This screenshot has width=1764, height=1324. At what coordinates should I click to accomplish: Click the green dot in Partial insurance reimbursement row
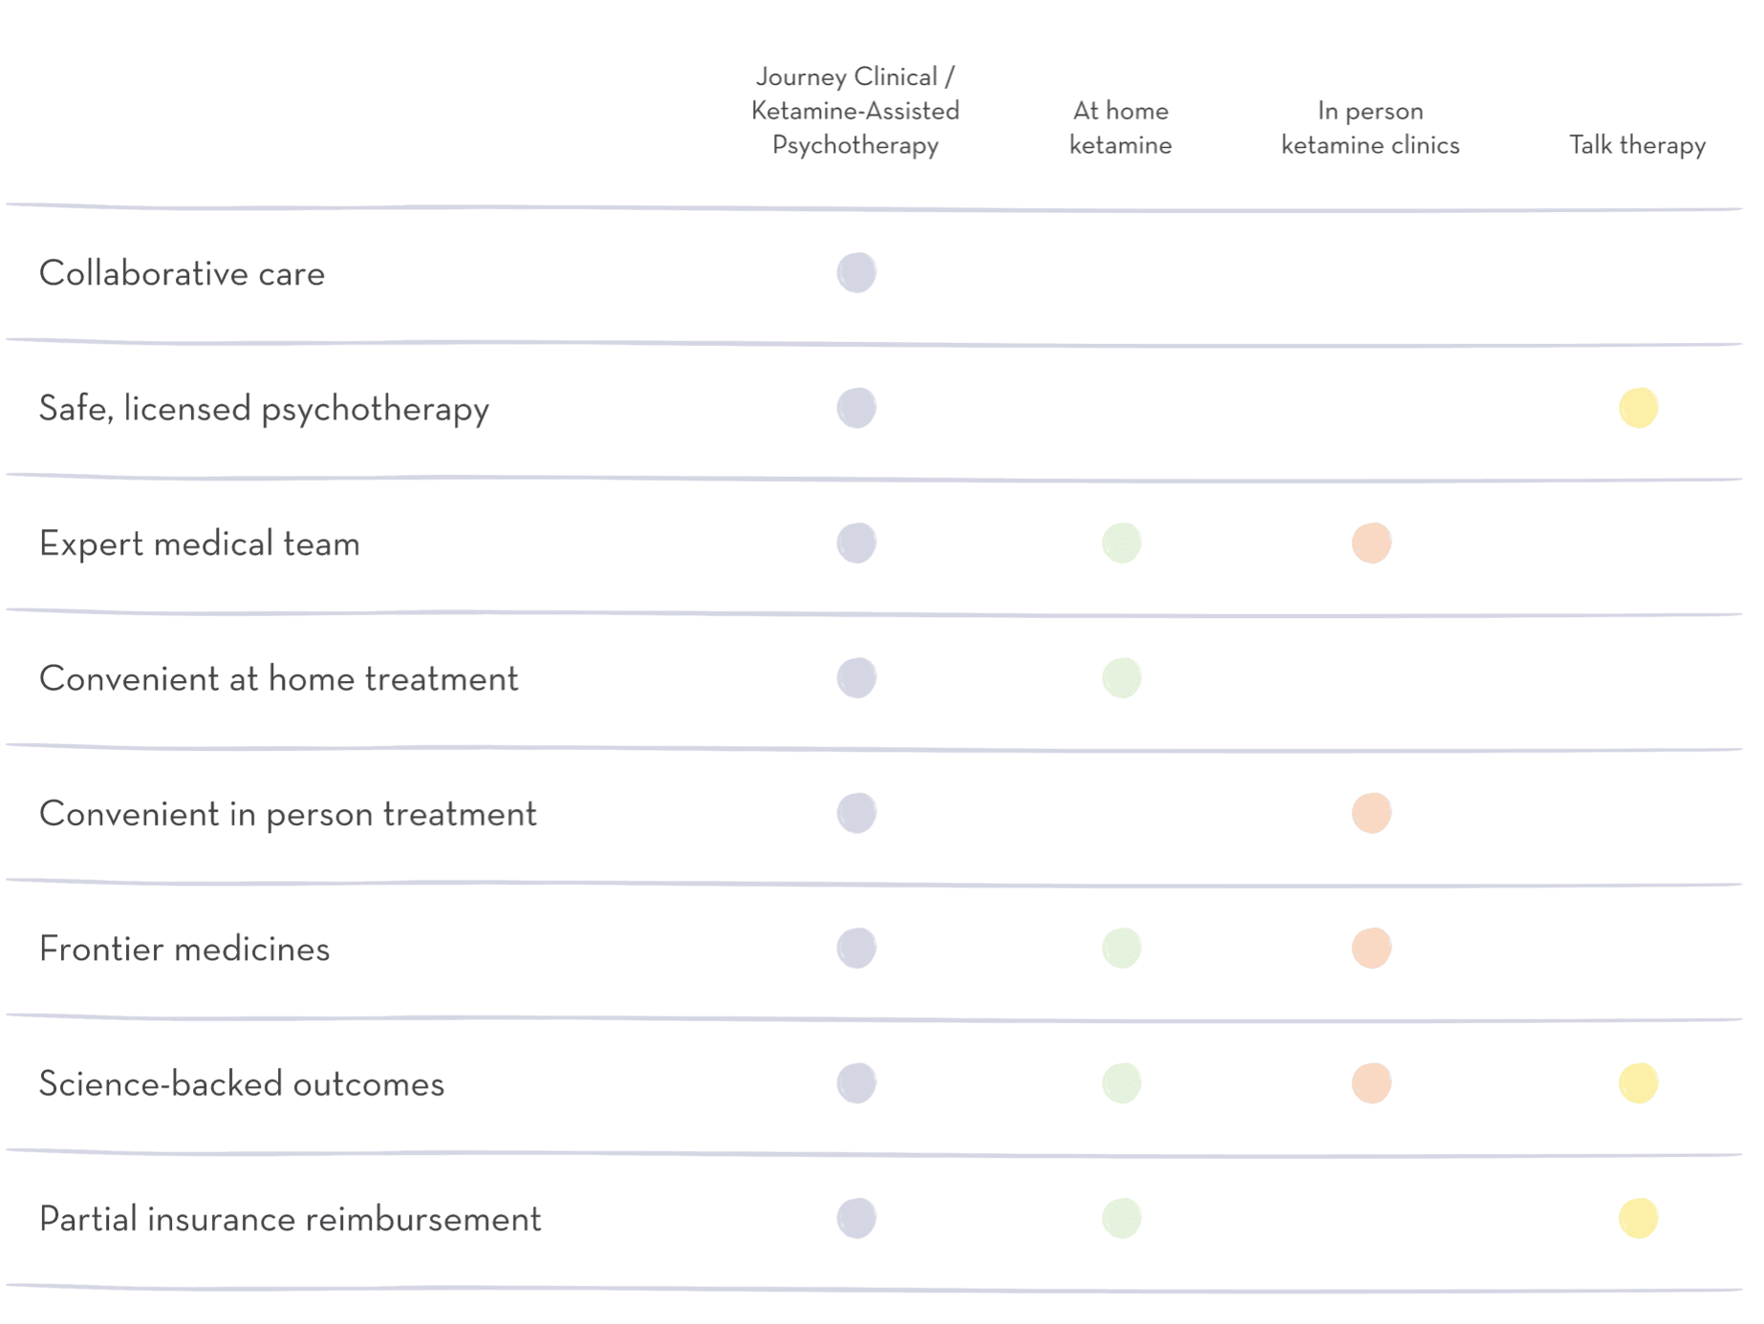click(1121, 1219)
